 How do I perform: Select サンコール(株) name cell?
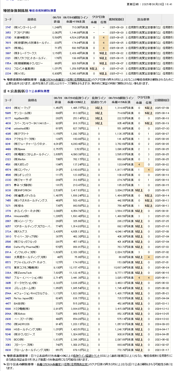click(32, 113)
